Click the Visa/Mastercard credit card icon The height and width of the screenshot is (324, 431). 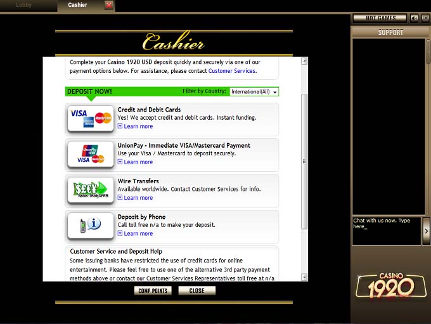coord(90,118)
